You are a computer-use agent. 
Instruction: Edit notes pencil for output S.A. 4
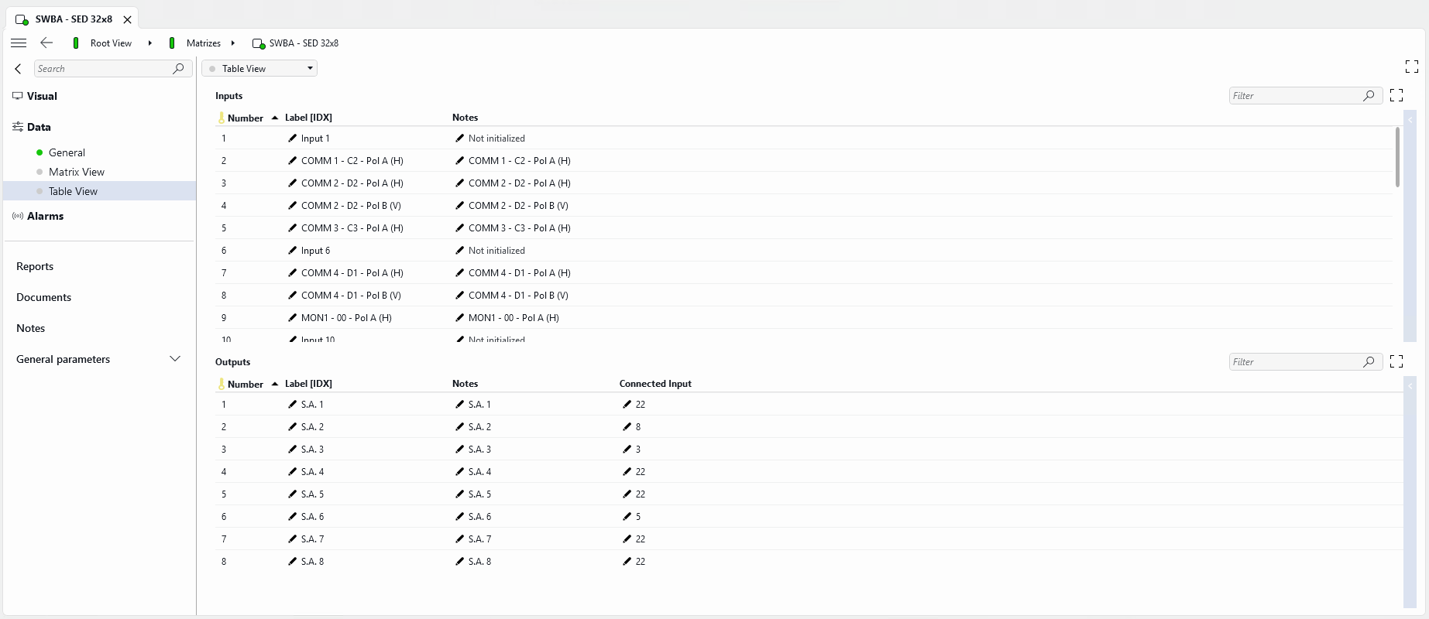click(459, 472)
